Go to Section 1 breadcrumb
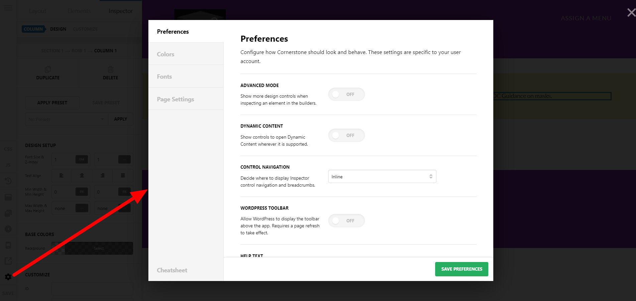The height and width of the screenshot is (301, 636). click(x=52, y=51)
